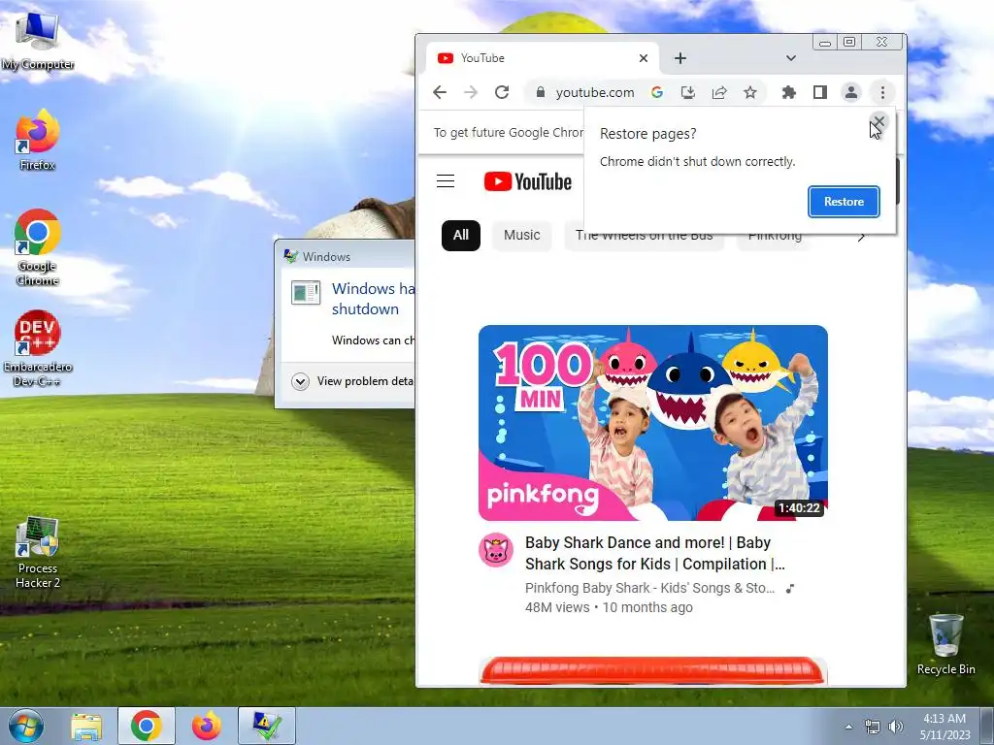Show more filter chips arrow
The height and width of the screenshot is (745, 994).
pos(861,237)
